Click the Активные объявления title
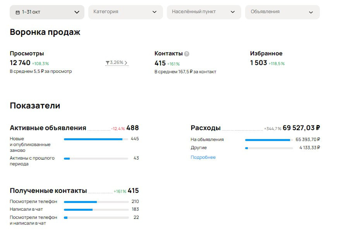This screenshot has height=239, width=352. pyautogui.click(x=48, y=128)
